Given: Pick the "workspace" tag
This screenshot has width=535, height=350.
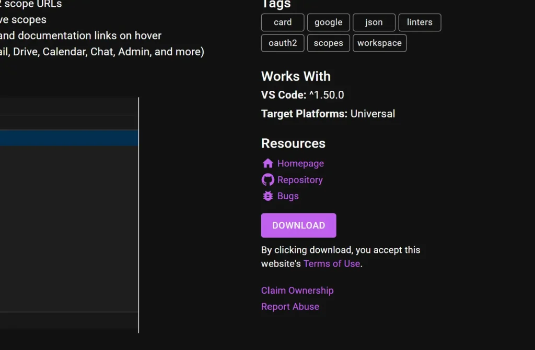Looking at the screenshot, I should 379,43.
